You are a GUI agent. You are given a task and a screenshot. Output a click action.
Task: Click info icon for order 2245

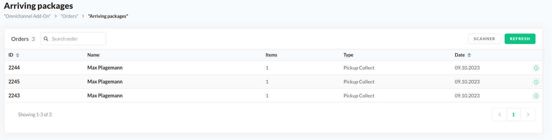[x=536, y=82]
